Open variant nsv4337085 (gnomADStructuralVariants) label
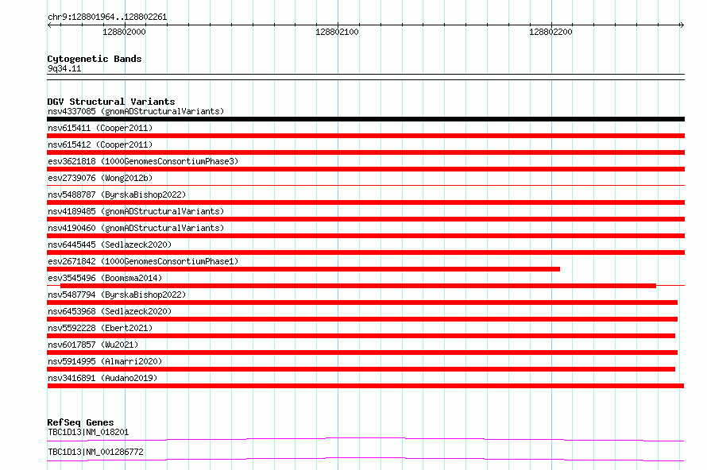The image size is (707, 470). (136, 111)
